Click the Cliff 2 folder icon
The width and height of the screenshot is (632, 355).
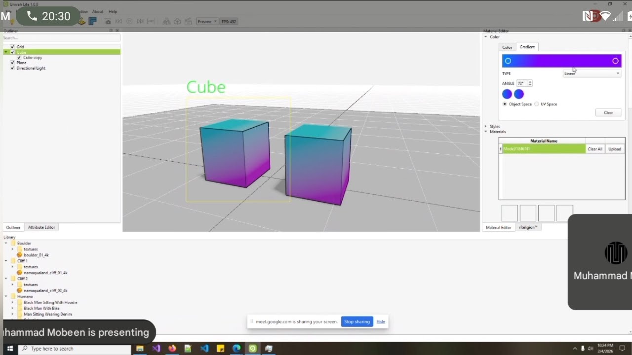click(x=13, y=279)
